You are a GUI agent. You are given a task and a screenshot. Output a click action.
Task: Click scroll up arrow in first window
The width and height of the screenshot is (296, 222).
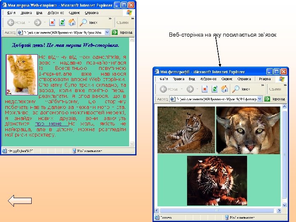click(132, 40)
